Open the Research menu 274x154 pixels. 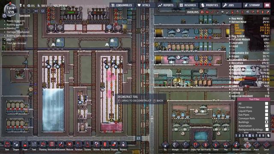188,5
